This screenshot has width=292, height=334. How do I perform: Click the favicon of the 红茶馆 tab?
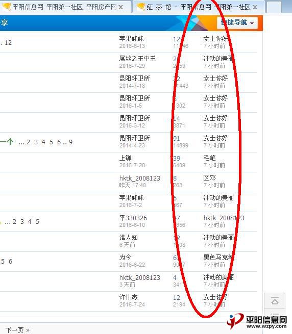[x=141, y=7]
